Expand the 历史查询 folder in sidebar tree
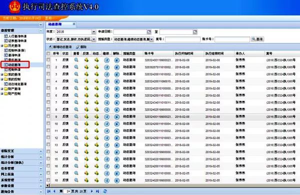 pyautogui.click(x=2, y=45)
